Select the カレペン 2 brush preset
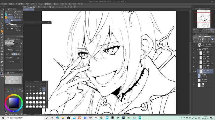The width and height of the screenshot is (215, 120). [13, 29]
